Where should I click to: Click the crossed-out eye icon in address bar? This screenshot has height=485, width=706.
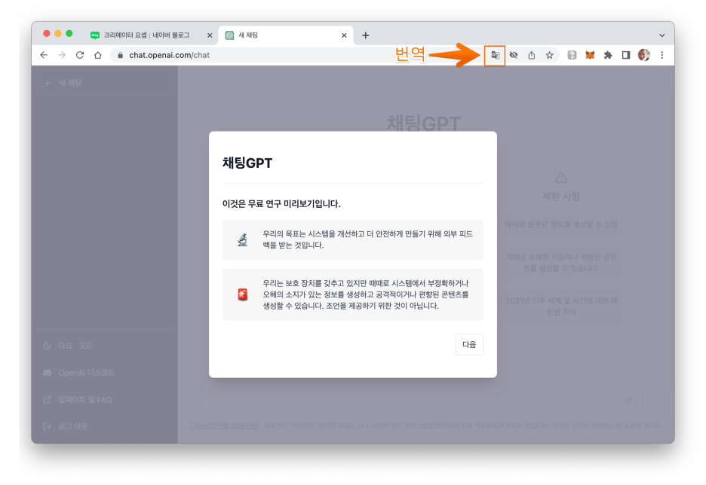[x=514, y=55]
